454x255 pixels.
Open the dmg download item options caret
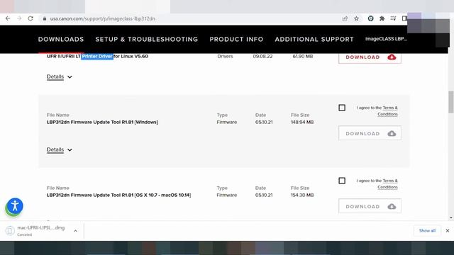75,231
